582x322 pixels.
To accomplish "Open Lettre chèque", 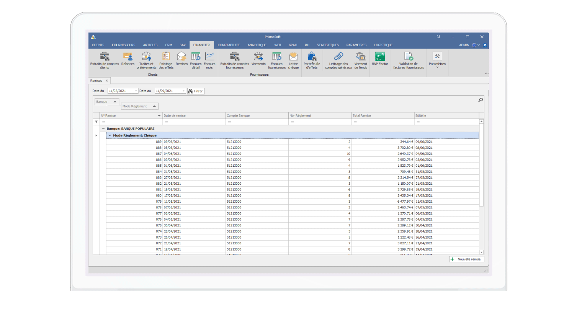I will pyautogui.click(x=293, y=60).
